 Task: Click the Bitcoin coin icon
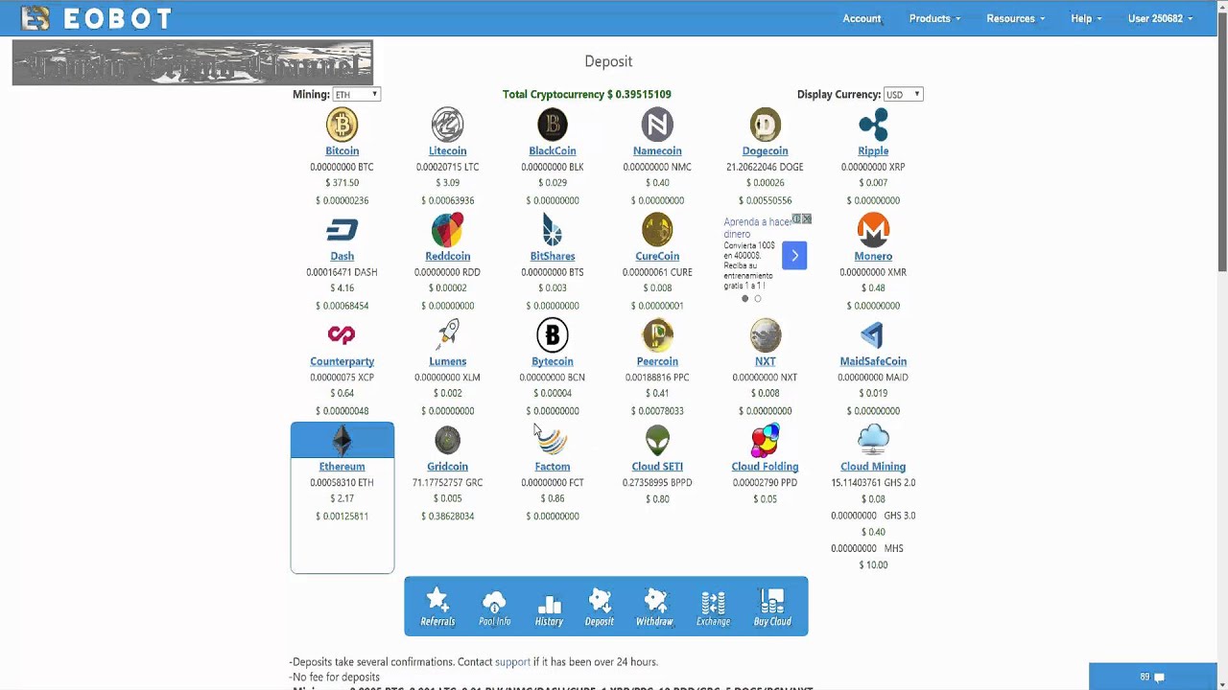click(x=342, y=125)
